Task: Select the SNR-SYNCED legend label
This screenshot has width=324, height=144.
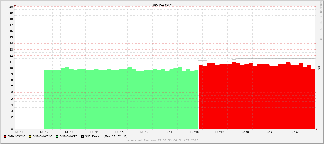Action: 68,136
